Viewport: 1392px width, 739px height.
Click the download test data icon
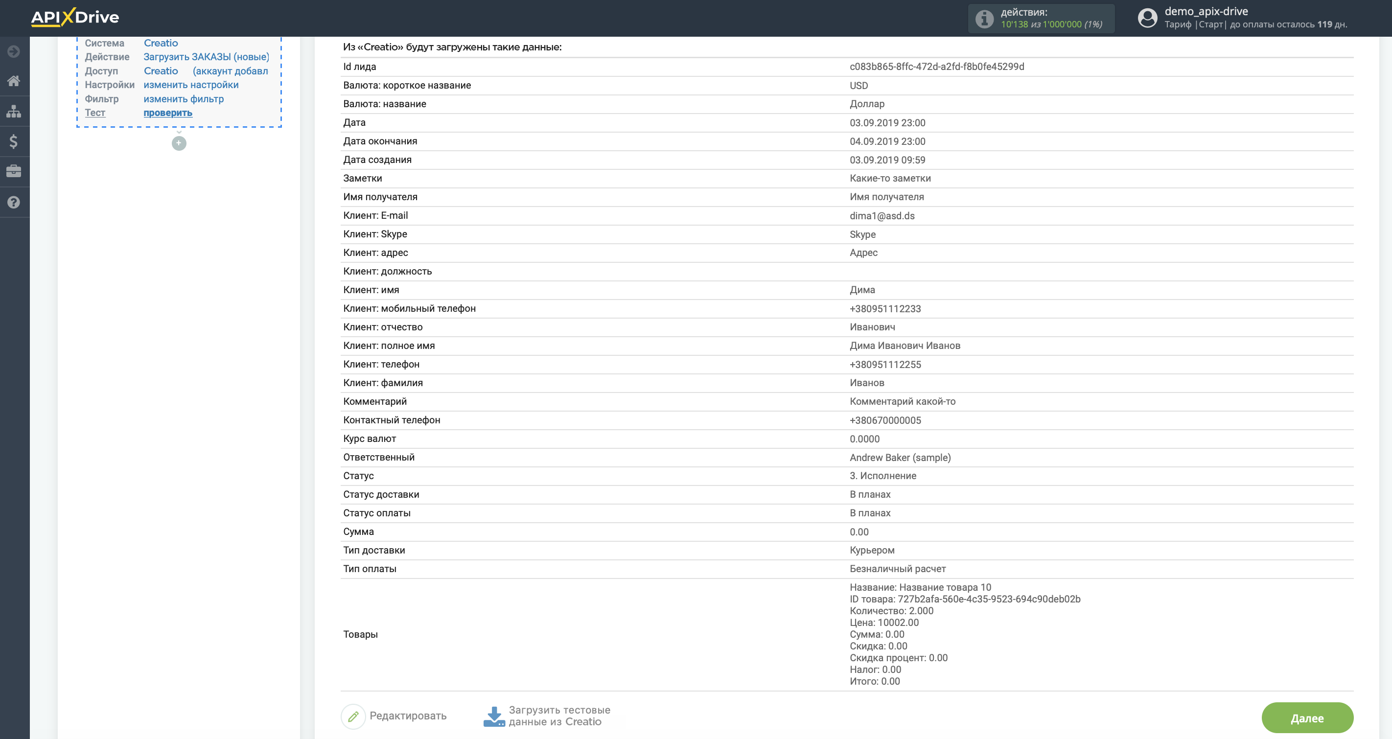[494, 716]
